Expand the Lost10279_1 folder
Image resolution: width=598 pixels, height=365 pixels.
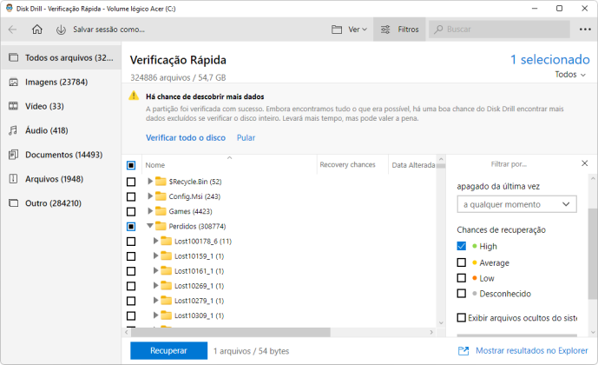pyautogui.click(x=155, y=300)
